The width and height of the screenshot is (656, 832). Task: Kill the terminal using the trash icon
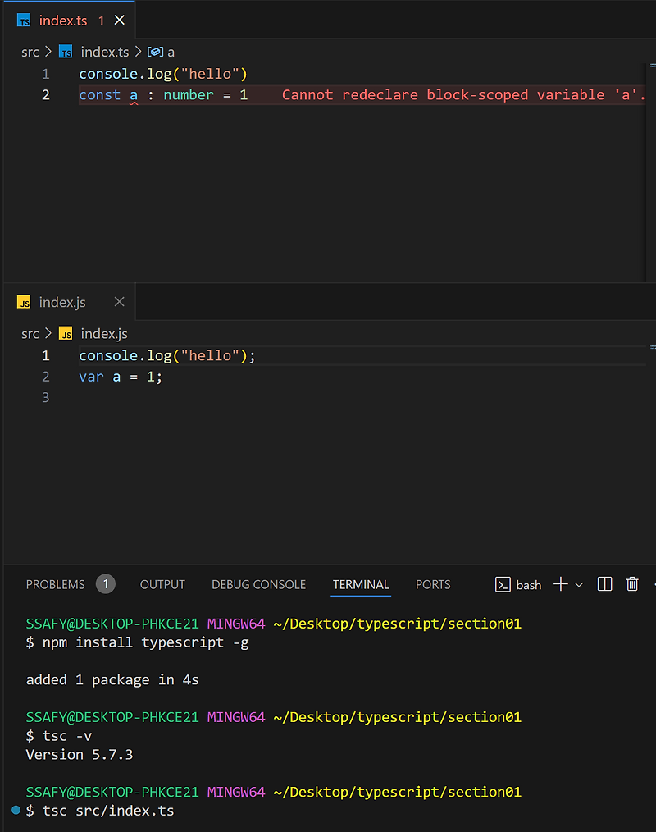(x=632, y=583)
